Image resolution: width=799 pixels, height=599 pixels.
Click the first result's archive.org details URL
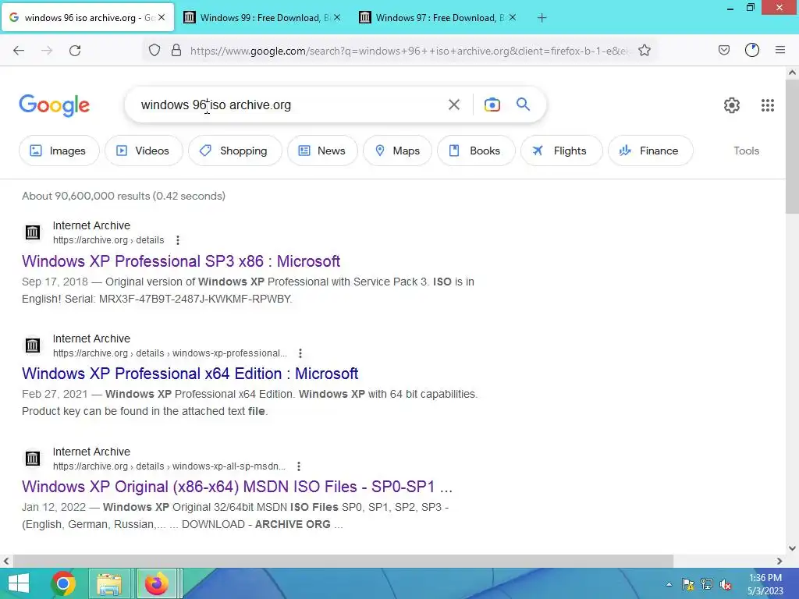pos(108,240)
